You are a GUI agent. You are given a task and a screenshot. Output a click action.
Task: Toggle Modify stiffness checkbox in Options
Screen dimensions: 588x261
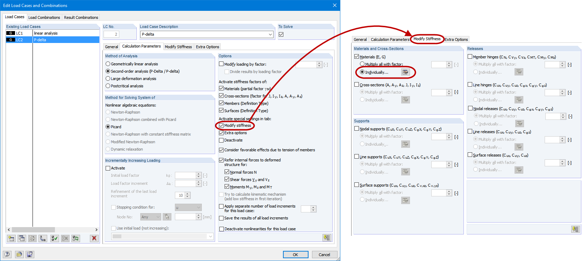click(221, 125)
